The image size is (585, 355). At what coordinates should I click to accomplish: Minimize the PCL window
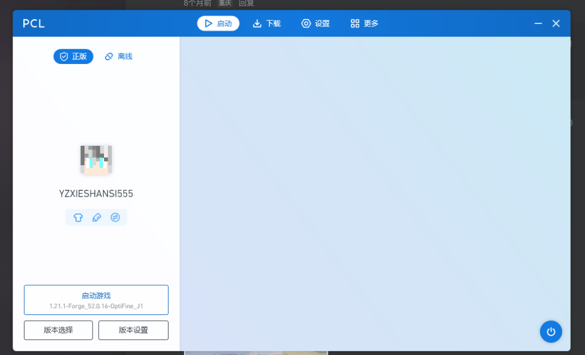click(538, 23)
